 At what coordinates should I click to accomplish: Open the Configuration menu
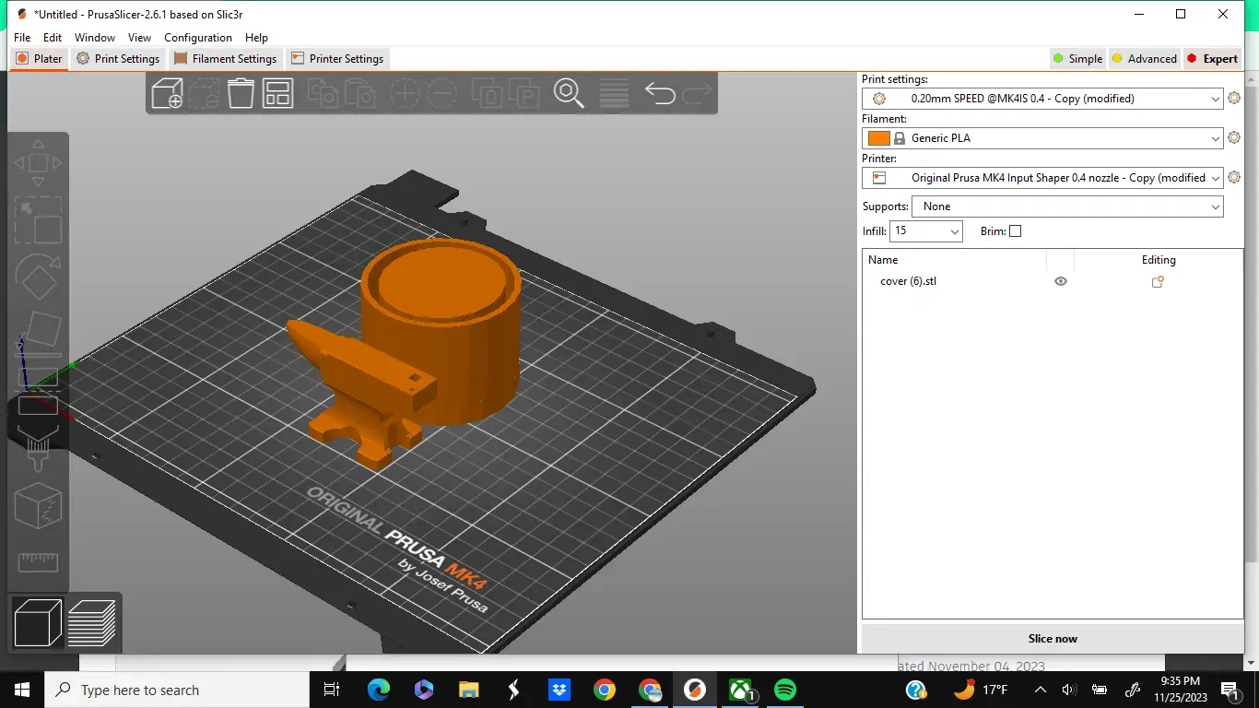pos(198,38)
